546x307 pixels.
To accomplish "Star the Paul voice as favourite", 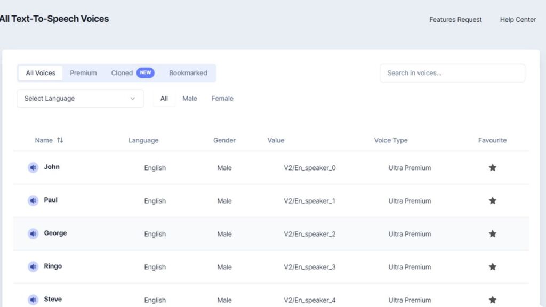I will pyautogui.click(x=492, y=201).
